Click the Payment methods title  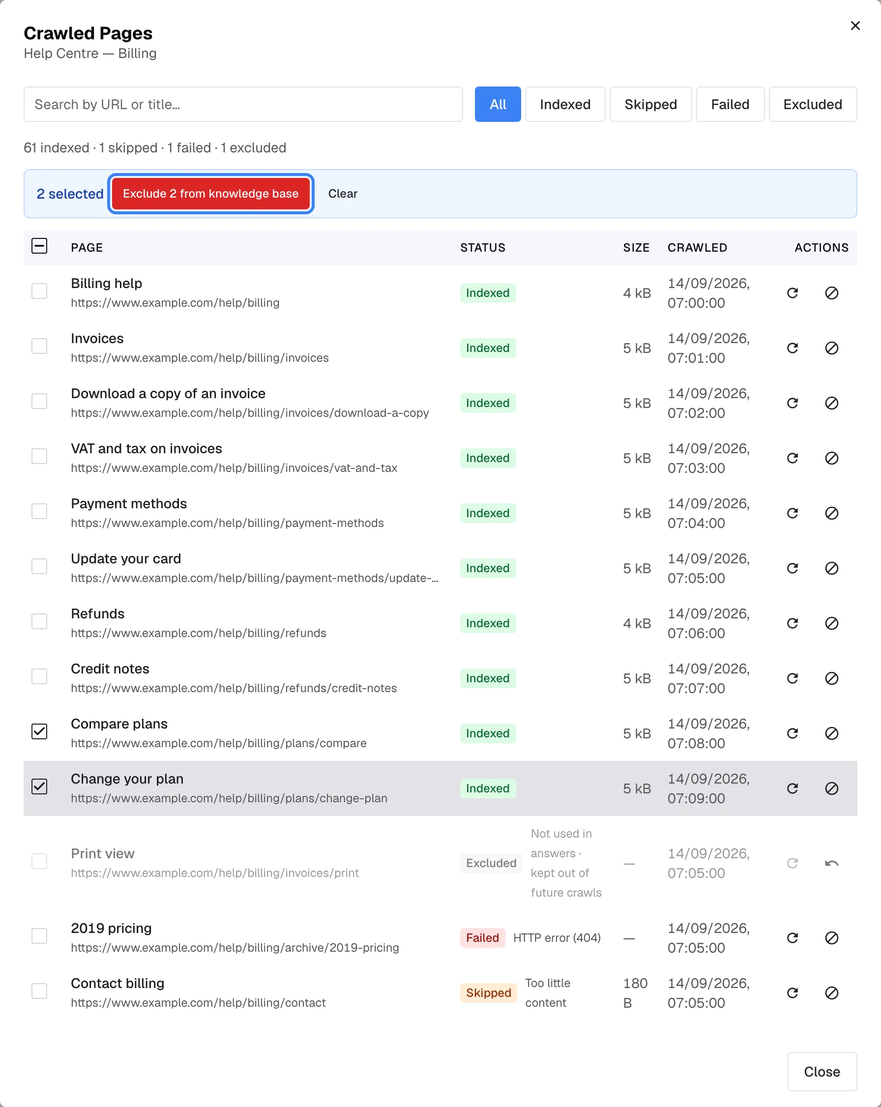129,504
